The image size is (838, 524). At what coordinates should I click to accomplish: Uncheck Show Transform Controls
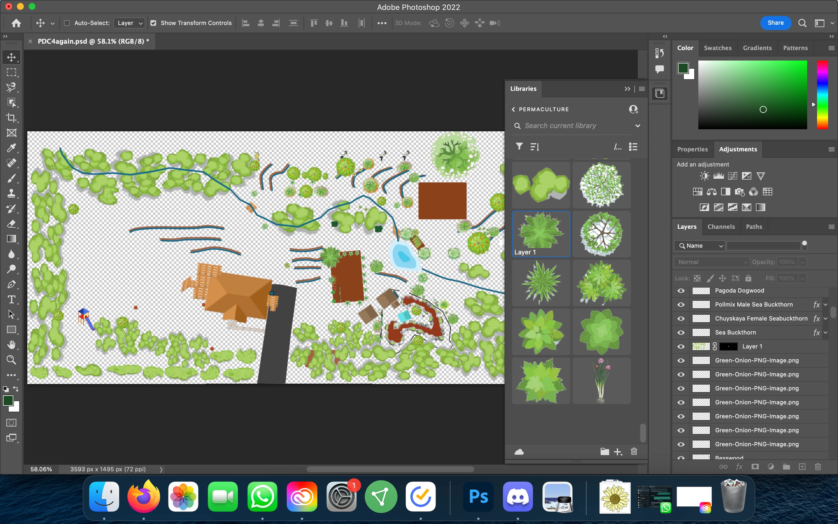click(x=153, y=23)
